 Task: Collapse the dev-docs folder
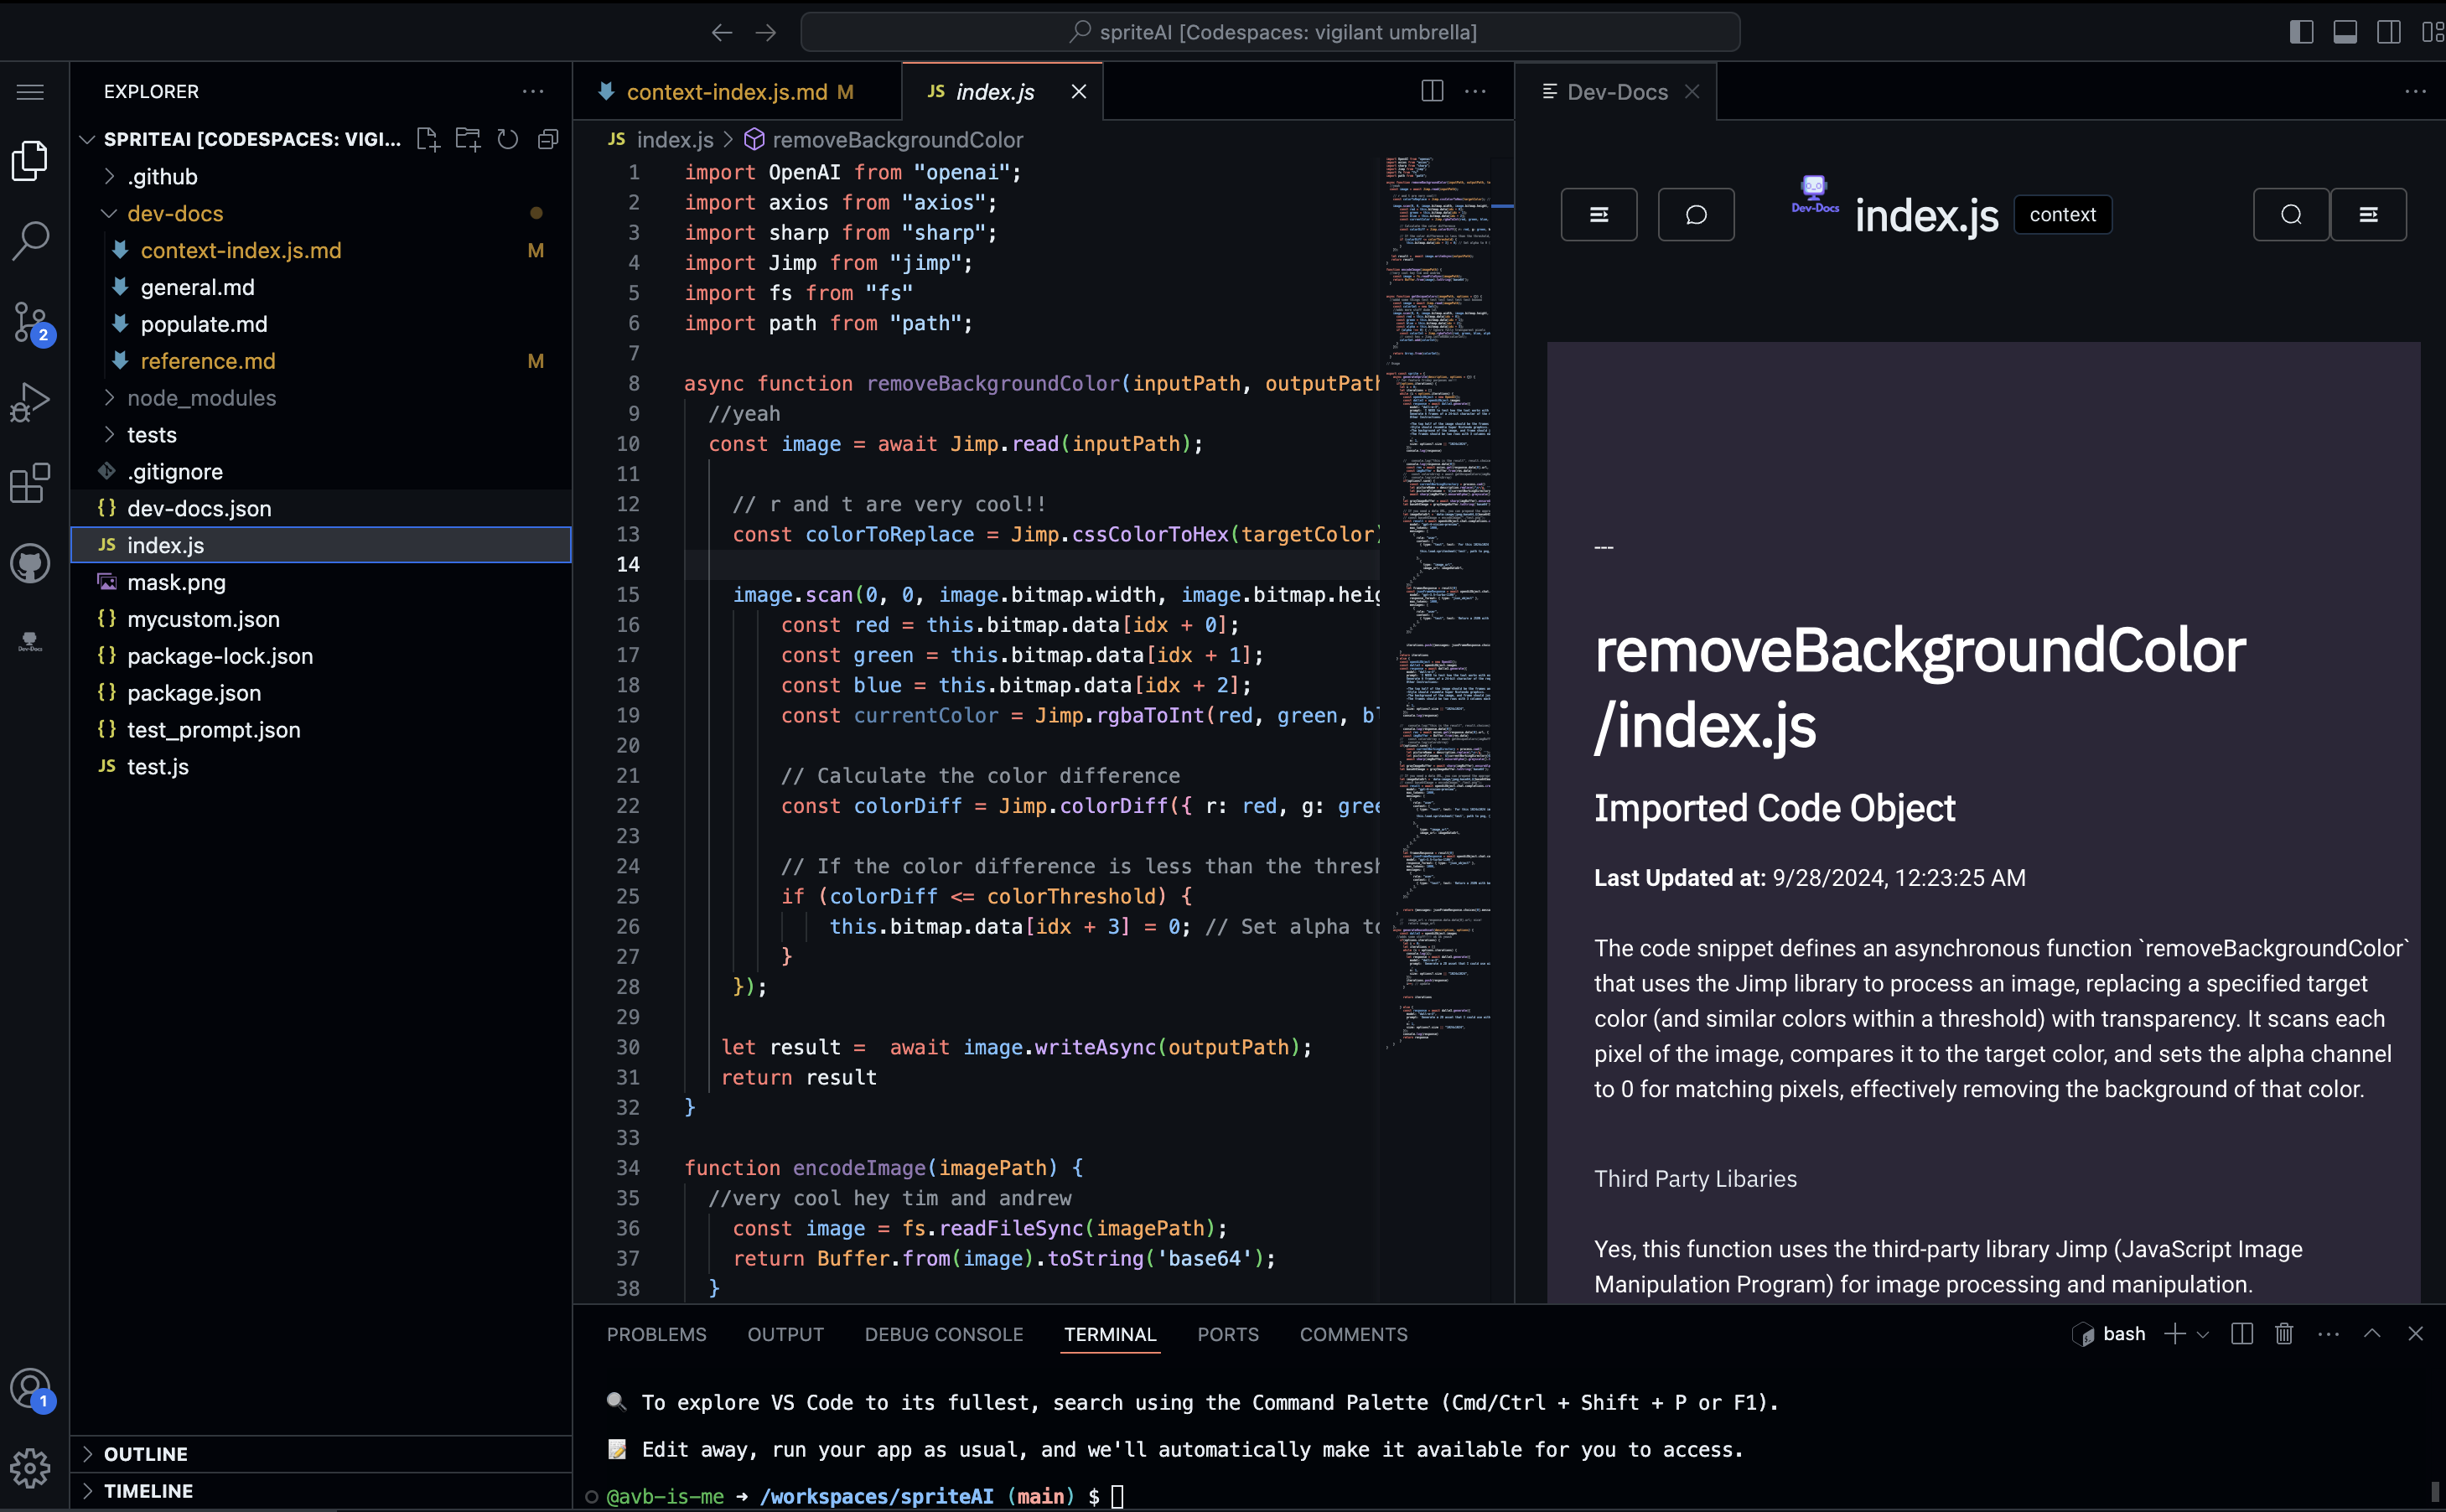coord(175,213)
